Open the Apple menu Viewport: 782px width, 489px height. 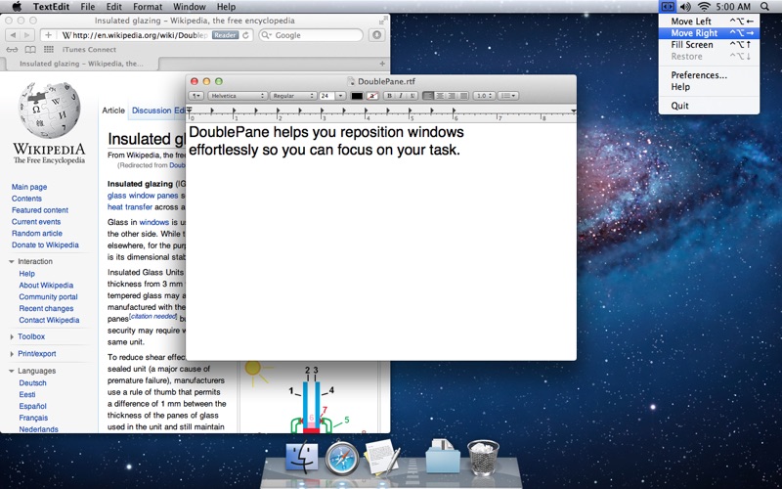pyautogui.click(x=17, y=7)
